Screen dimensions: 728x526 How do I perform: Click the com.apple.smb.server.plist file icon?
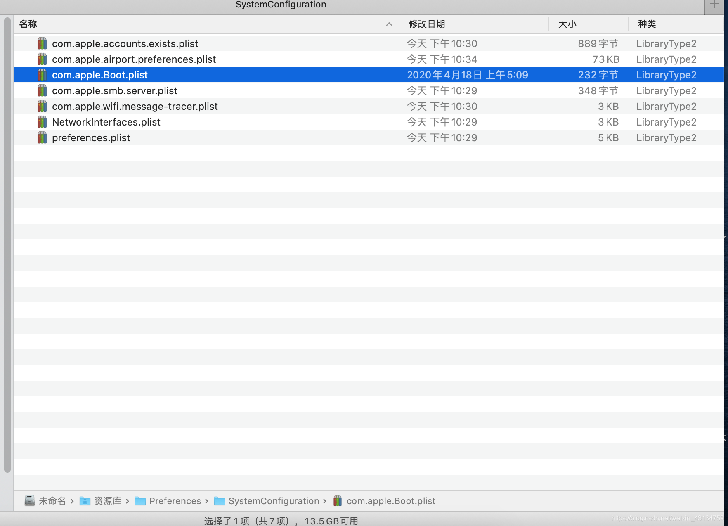[42, 90]
